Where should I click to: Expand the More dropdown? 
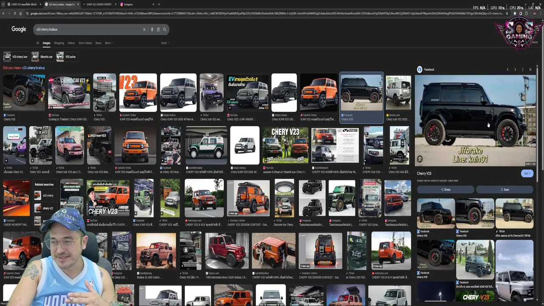point(108,43)
